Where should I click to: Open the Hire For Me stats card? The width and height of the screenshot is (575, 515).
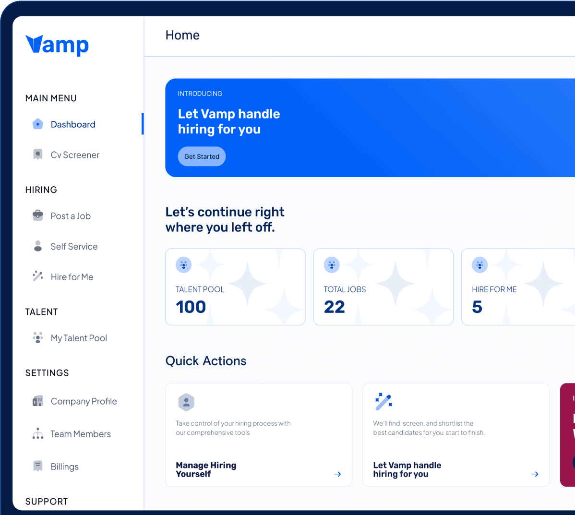(518, 287)
